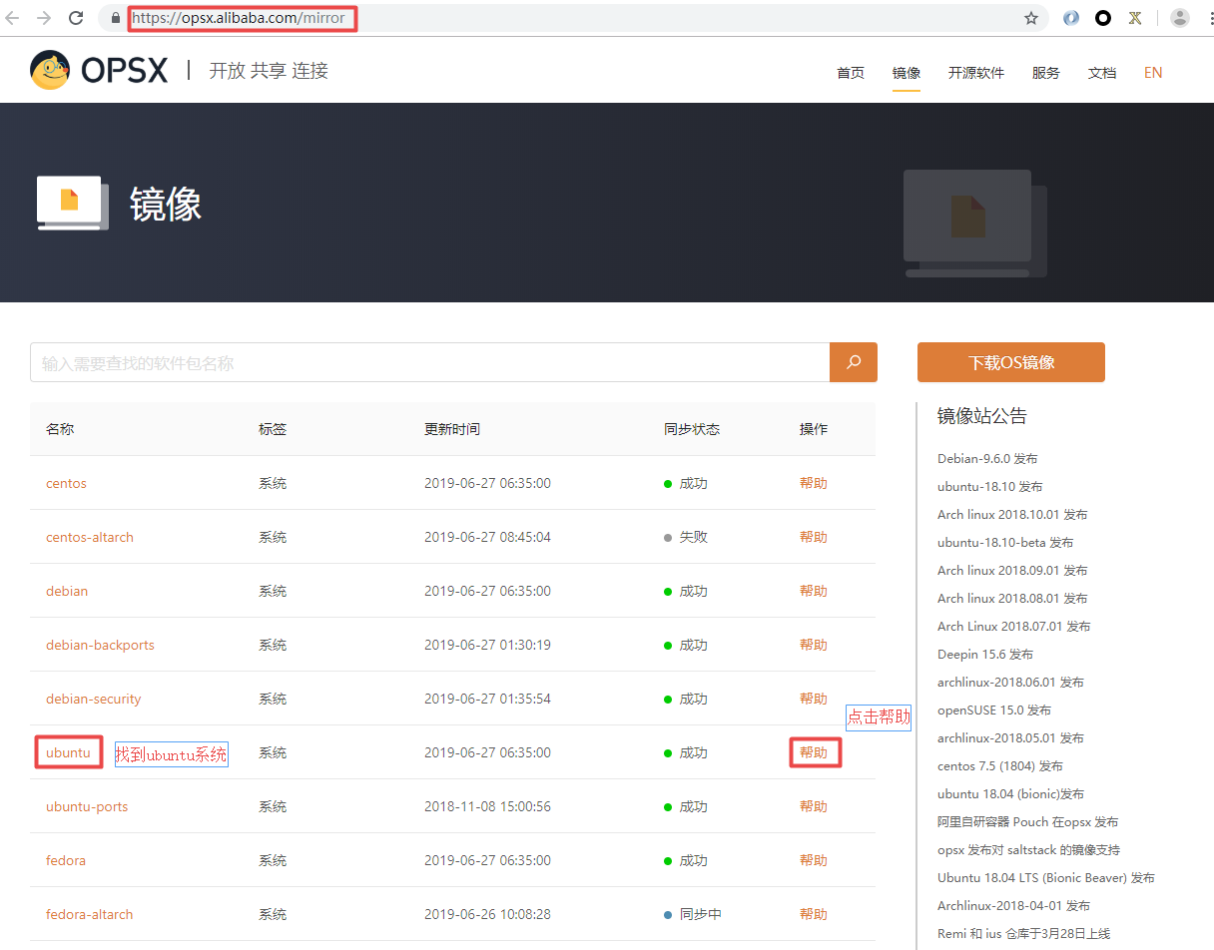Image resolution: width=1214 pixels, height=950 pixels.
Task: Open the X-shaped browser extension icon
Action: (x=1135, y=18)
